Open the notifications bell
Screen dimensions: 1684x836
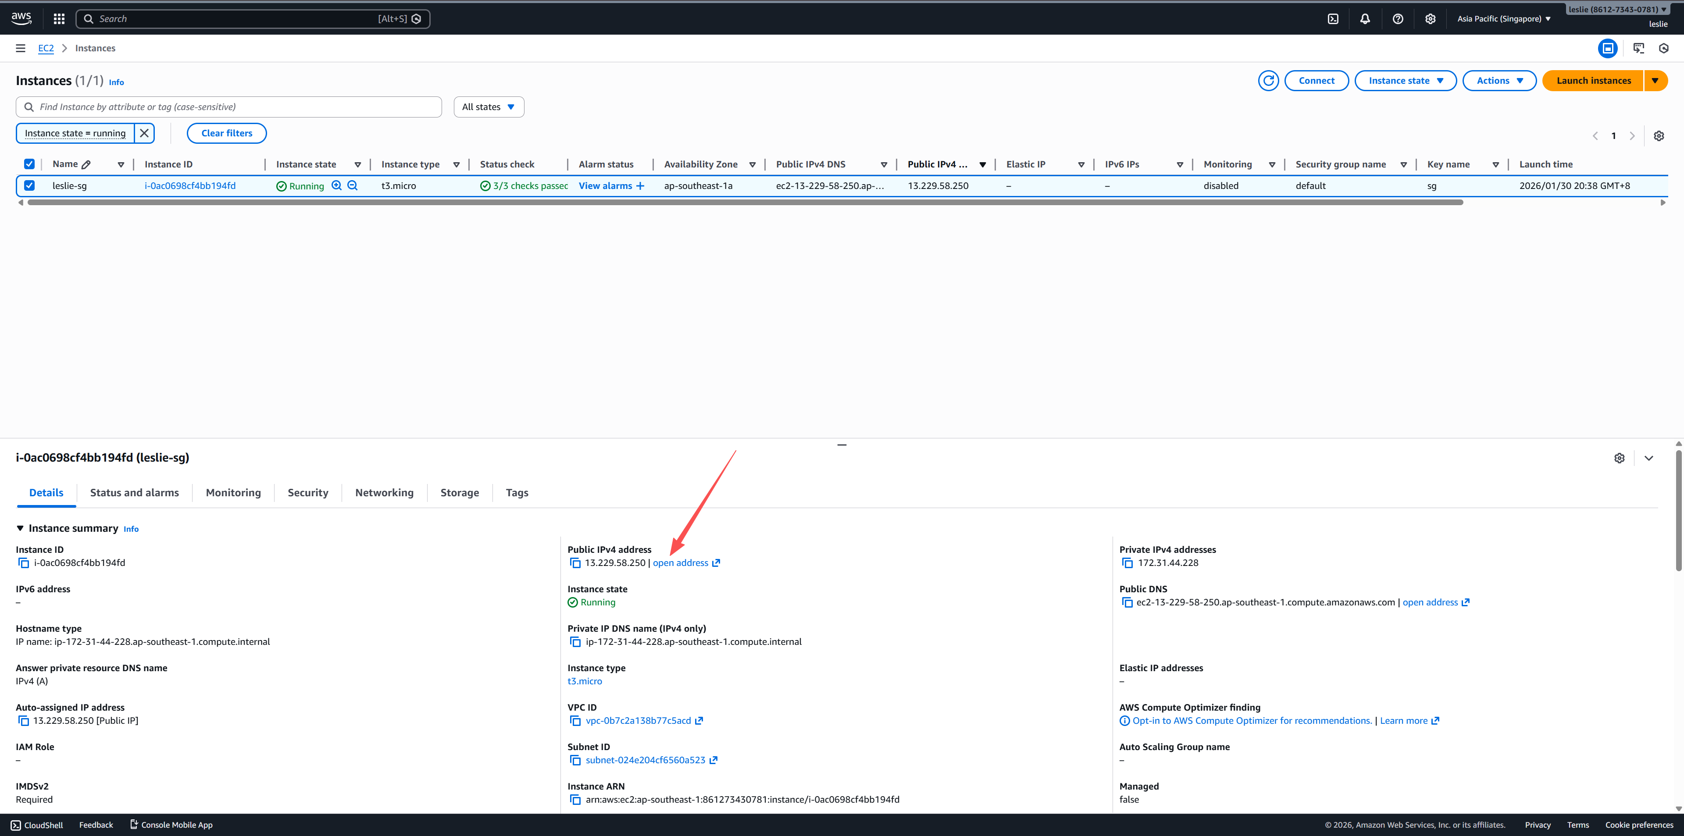[x=1365, y=19]
